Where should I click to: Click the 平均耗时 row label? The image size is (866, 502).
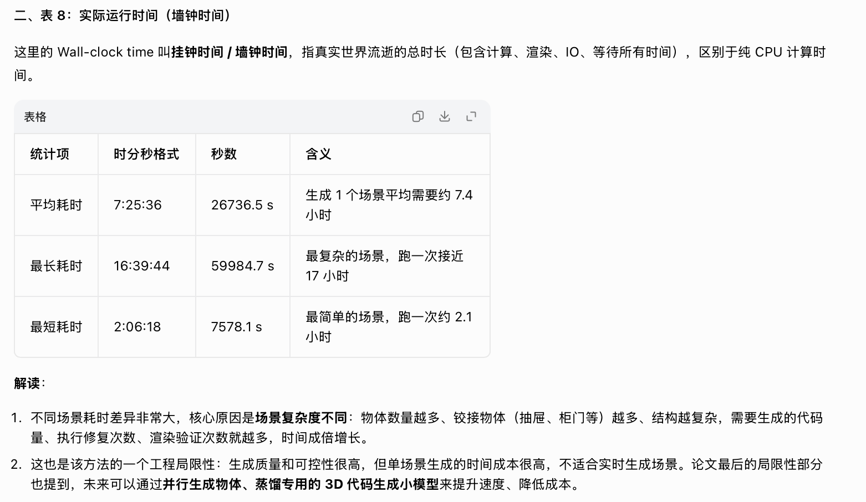tap(56, 205)
